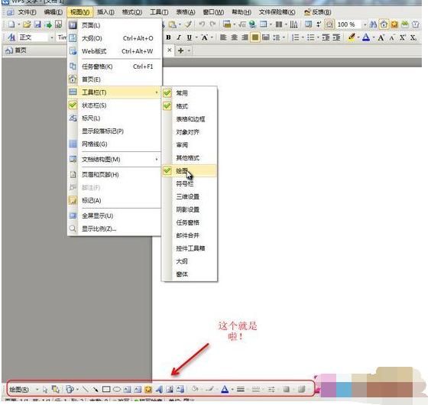The width and height of the screenshot is (431, 405).
Task: Open the 插入(I) menu
Action: (x=105, y=12)
